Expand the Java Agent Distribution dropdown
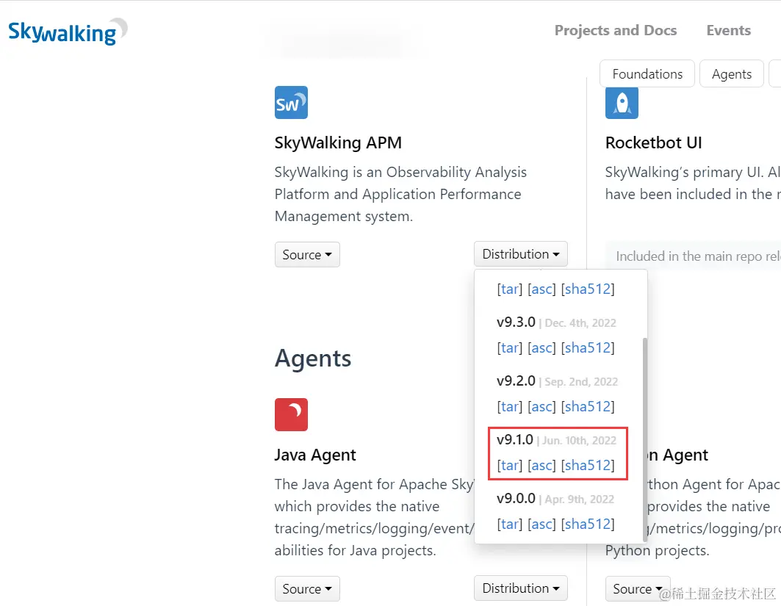 pyautogui.click(x=520, y=588)
